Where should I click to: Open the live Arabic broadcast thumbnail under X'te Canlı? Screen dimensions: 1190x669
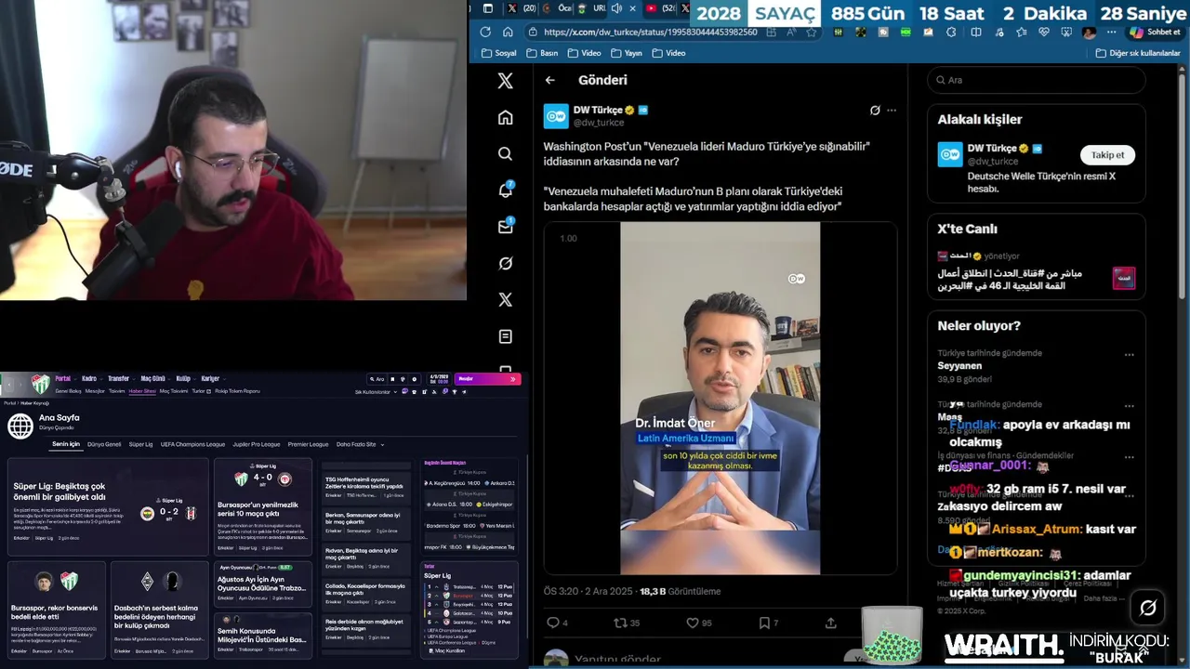pos(1124,277)
